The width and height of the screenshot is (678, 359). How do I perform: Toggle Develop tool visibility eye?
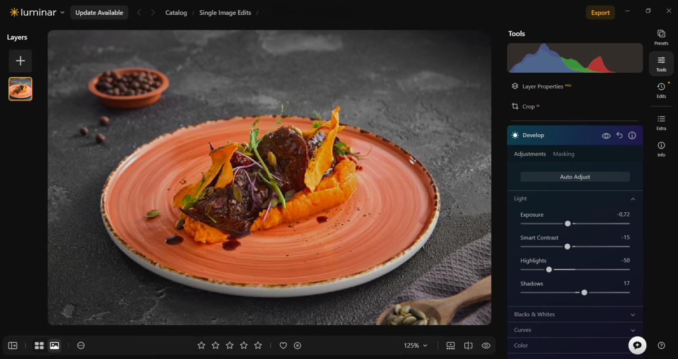pos(606,135)
